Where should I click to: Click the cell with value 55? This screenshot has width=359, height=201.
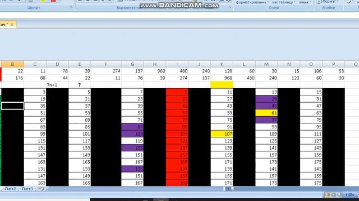pos(132,113)
